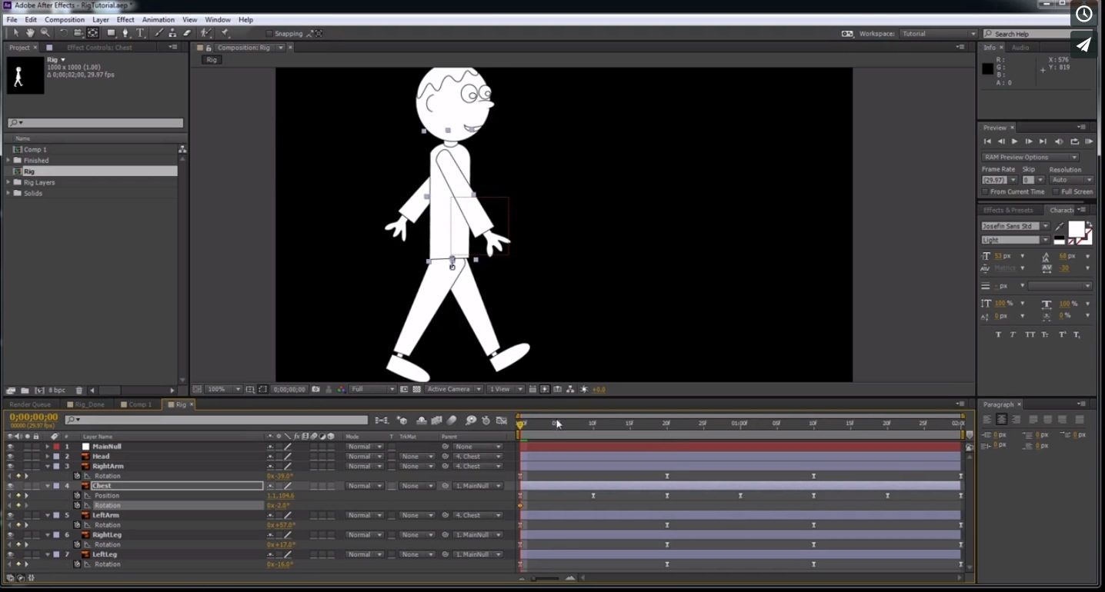Expand the Head layer properties

[x=47, y=456]
